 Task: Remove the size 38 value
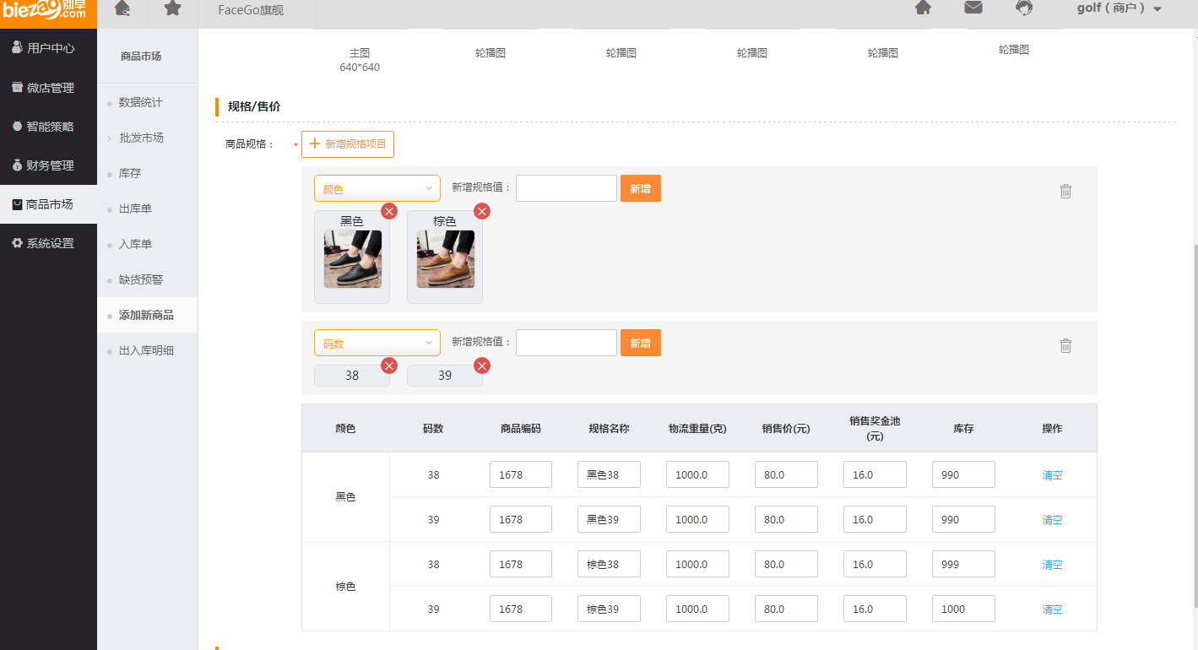click(x=389, y=366)
